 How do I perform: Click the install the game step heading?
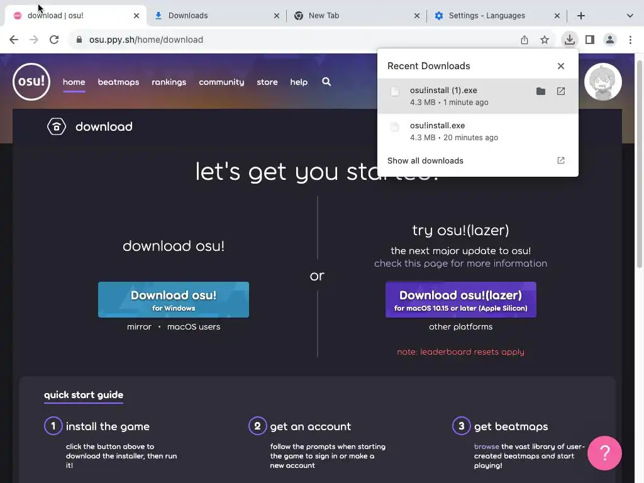point(108,427)
